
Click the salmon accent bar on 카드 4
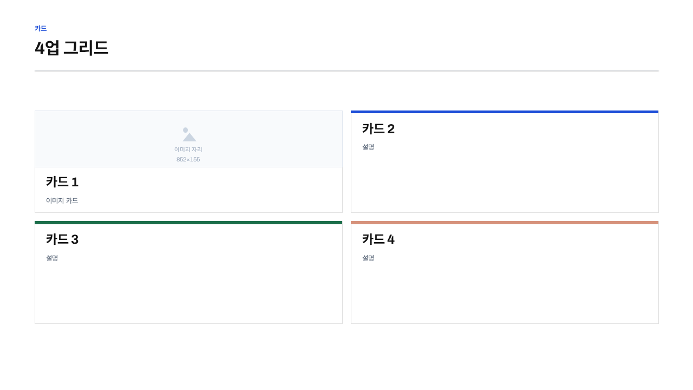click(505, 223)
